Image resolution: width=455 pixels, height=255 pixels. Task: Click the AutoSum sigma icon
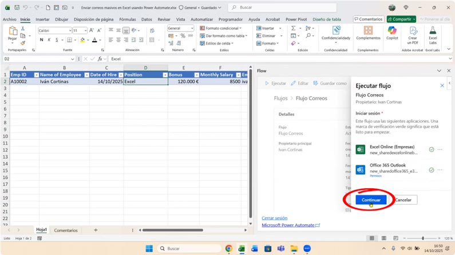click(x=293, y=28)
